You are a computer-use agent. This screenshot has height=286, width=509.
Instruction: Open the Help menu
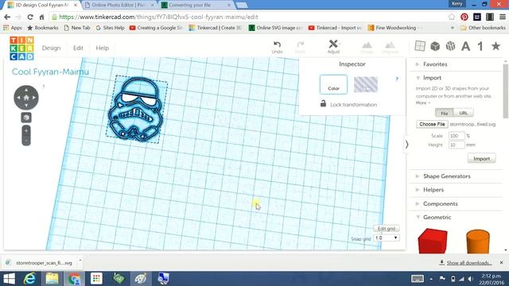tap(102, 48)
